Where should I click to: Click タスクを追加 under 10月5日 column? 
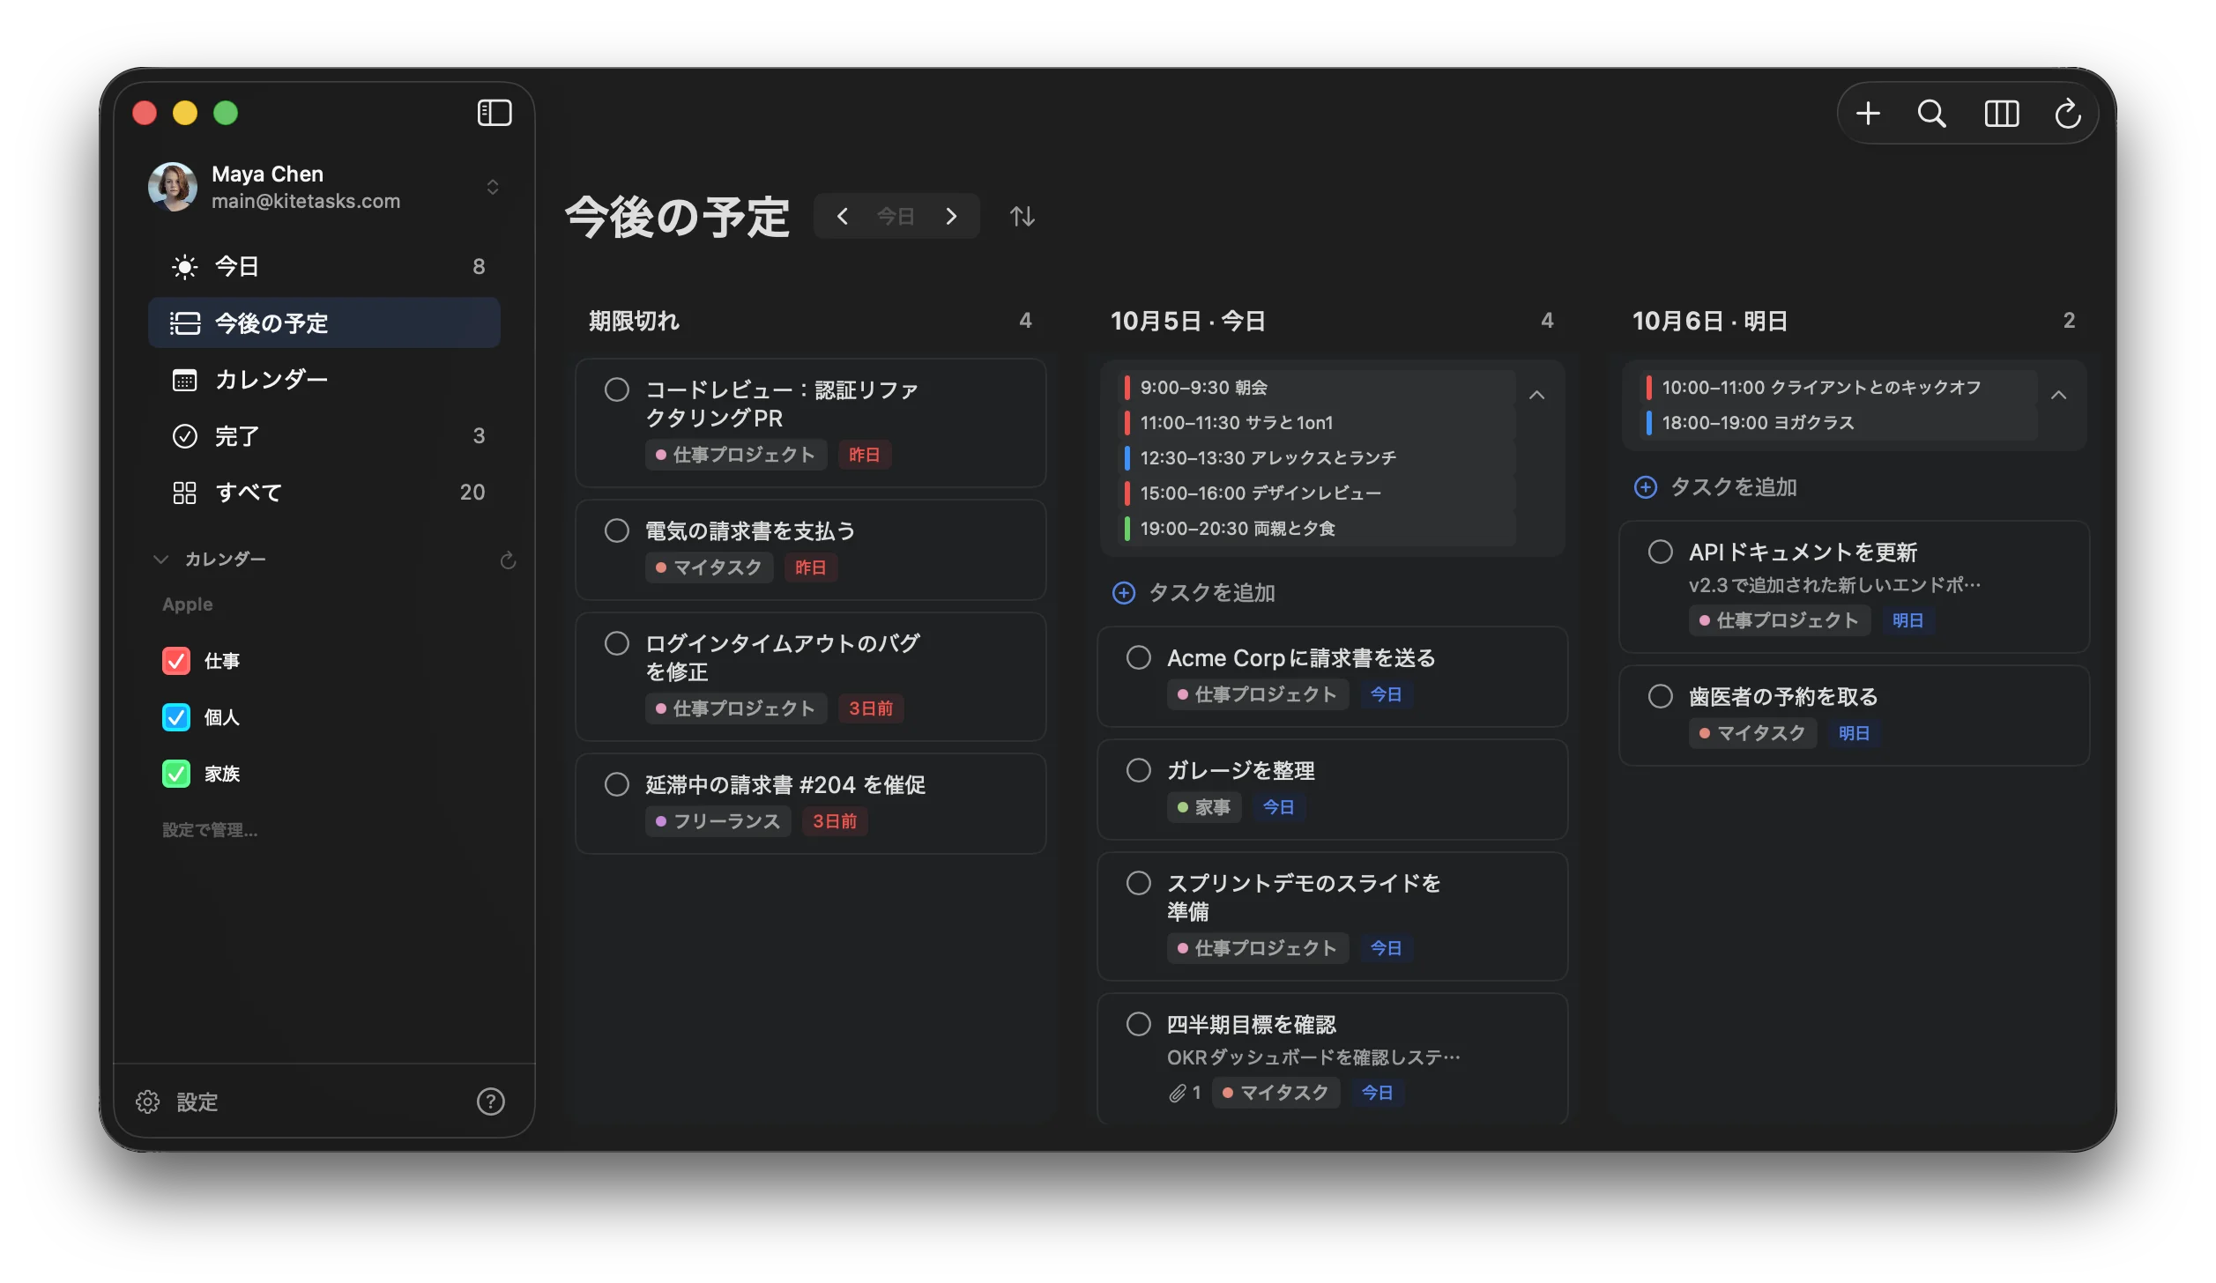1194,593
